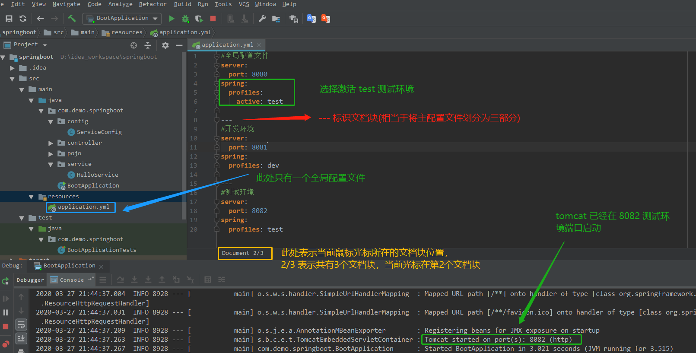The height and width of the screenshot is (353, 696).
Task: Click the Debug BootApplication session tab
Action: click(x=69, y=266)
